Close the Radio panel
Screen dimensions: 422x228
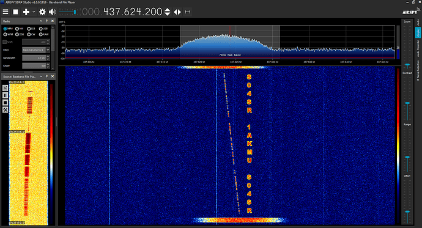[53, 21]
